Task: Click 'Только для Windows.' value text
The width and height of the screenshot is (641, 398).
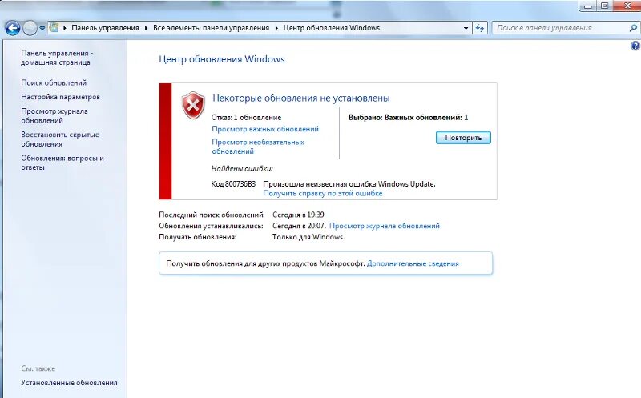Action: click(x=308, y=237)
